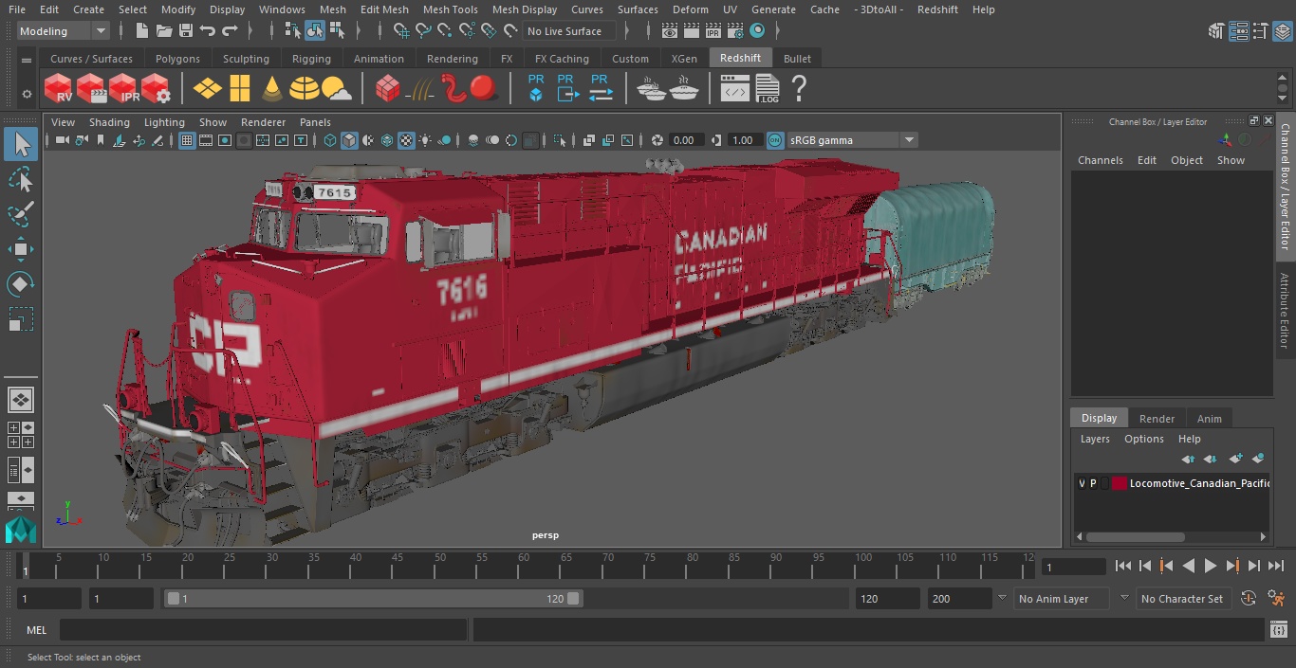Open Redshift log file icon

tap(767, 89)
